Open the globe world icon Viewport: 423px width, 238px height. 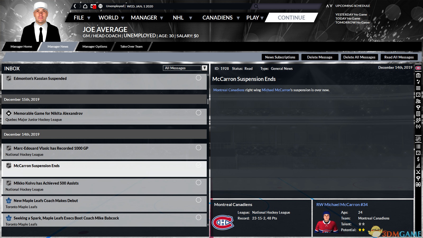pos(100,6)
